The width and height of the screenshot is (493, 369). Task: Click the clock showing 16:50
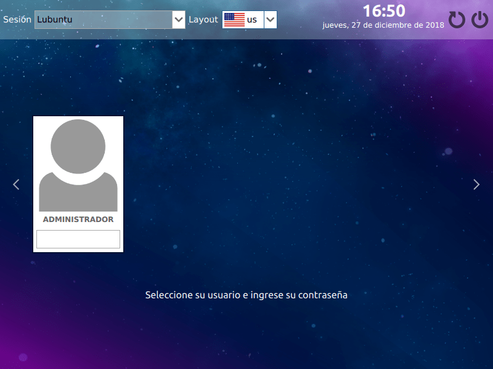tap(384, 10)
